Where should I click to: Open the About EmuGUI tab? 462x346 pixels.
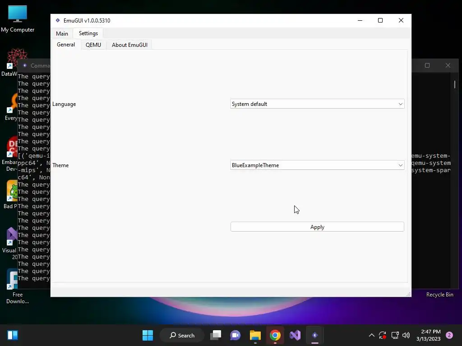129,45
